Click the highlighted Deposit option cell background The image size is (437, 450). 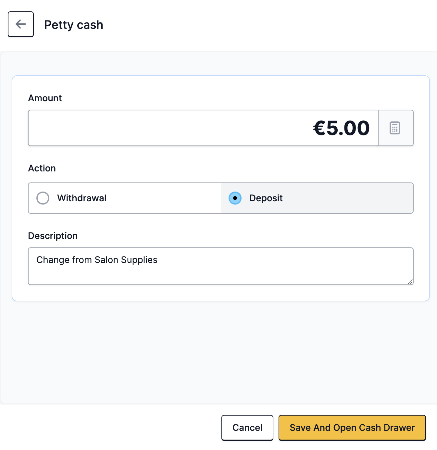[347, 198]
